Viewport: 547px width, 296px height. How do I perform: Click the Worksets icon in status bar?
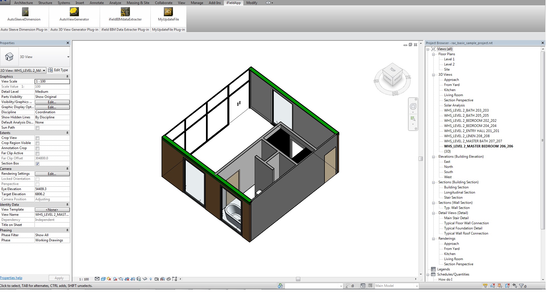coord(280,286)
